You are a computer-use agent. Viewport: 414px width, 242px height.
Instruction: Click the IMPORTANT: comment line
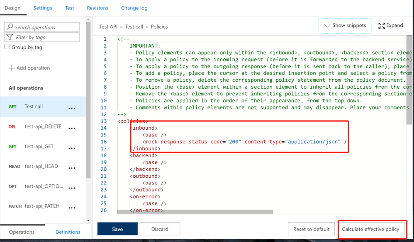pyautogui.click(x=145, y=46)
